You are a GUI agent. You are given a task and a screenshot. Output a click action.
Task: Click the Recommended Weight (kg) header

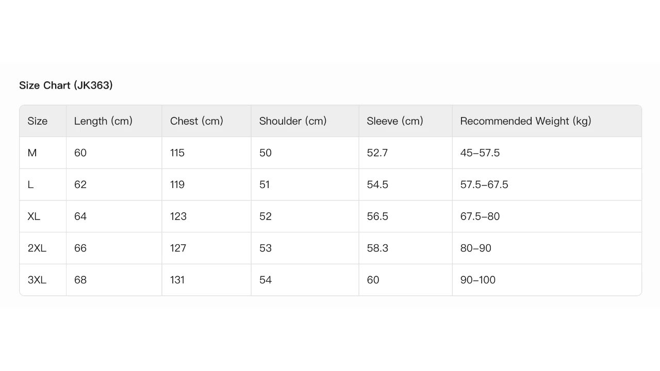tap(525, 121)
